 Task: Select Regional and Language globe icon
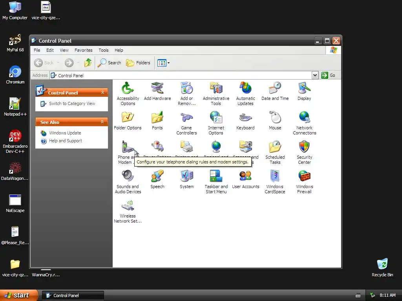pos(216,147)
